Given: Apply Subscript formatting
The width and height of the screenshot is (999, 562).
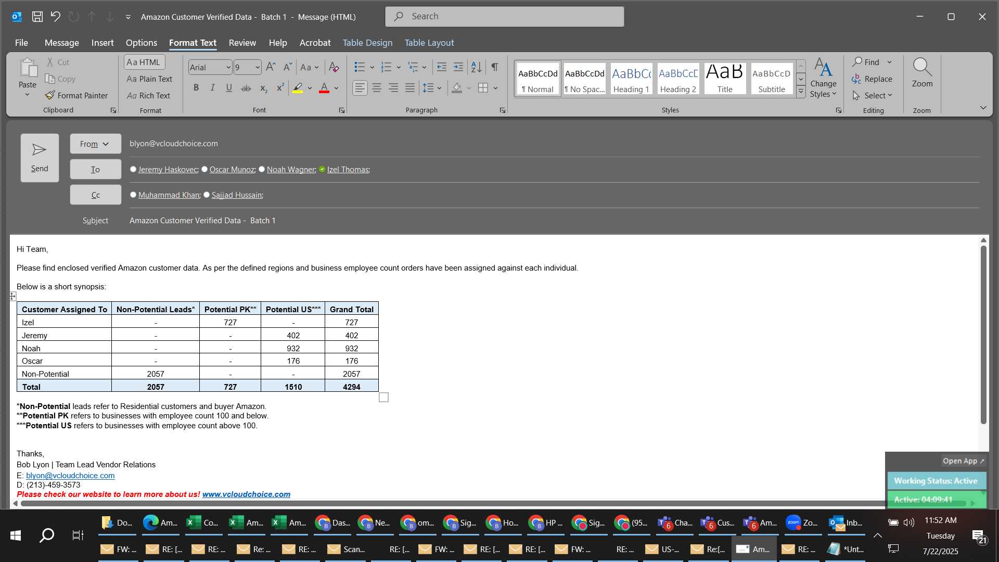Looking at the screenshot, I should point(264,88).
